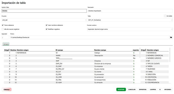Viewport: 174px width, 94px height.
Task: Select the EMP field row
Action: click(x=72, y=61)
